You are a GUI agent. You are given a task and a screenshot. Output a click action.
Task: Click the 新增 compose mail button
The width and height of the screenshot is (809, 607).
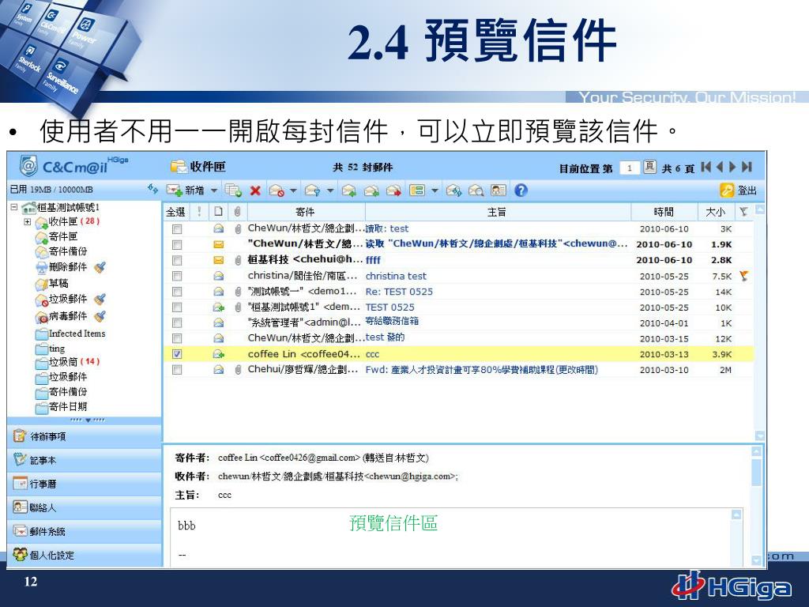click(185, 190)
